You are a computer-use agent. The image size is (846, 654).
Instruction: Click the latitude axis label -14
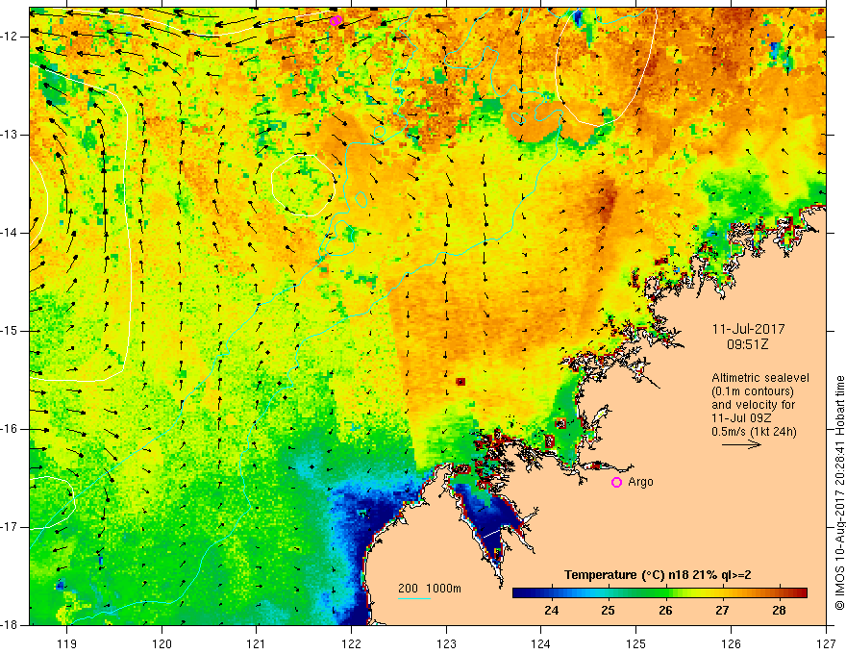click(12, 233)
